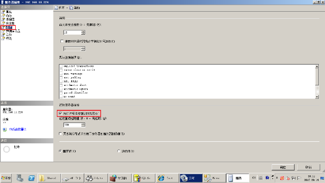This screenshot has height=183, width=325.
Task: Click the OK button
Action: pos(283,167)
